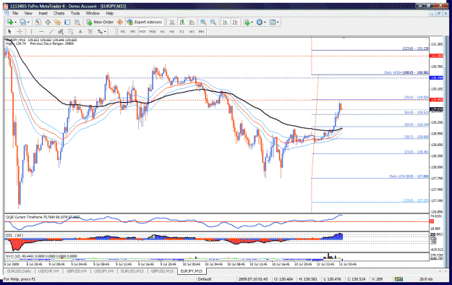Open the File menu
Viewport: 452px width, 285px height.
(x=15, y=13)
